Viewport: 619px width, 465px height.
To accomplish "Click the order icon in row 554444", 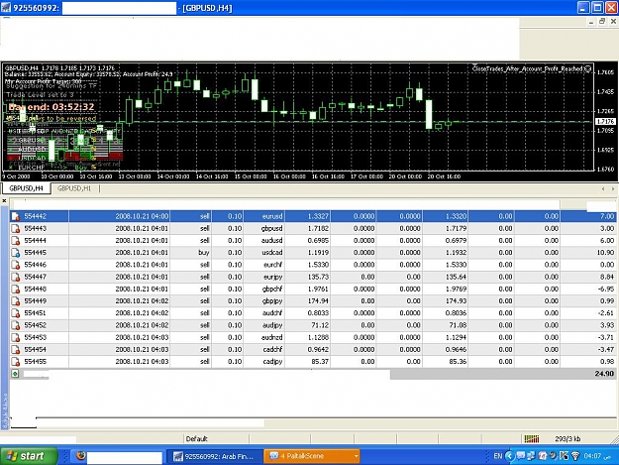I will coord(16,241).
